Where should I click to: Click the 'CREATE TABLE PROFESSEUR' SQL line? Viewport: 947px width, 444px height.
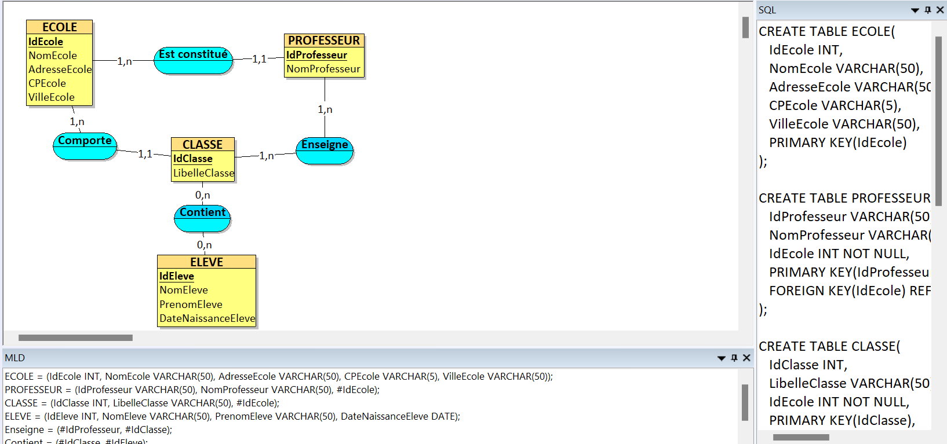tap(844, 198)
